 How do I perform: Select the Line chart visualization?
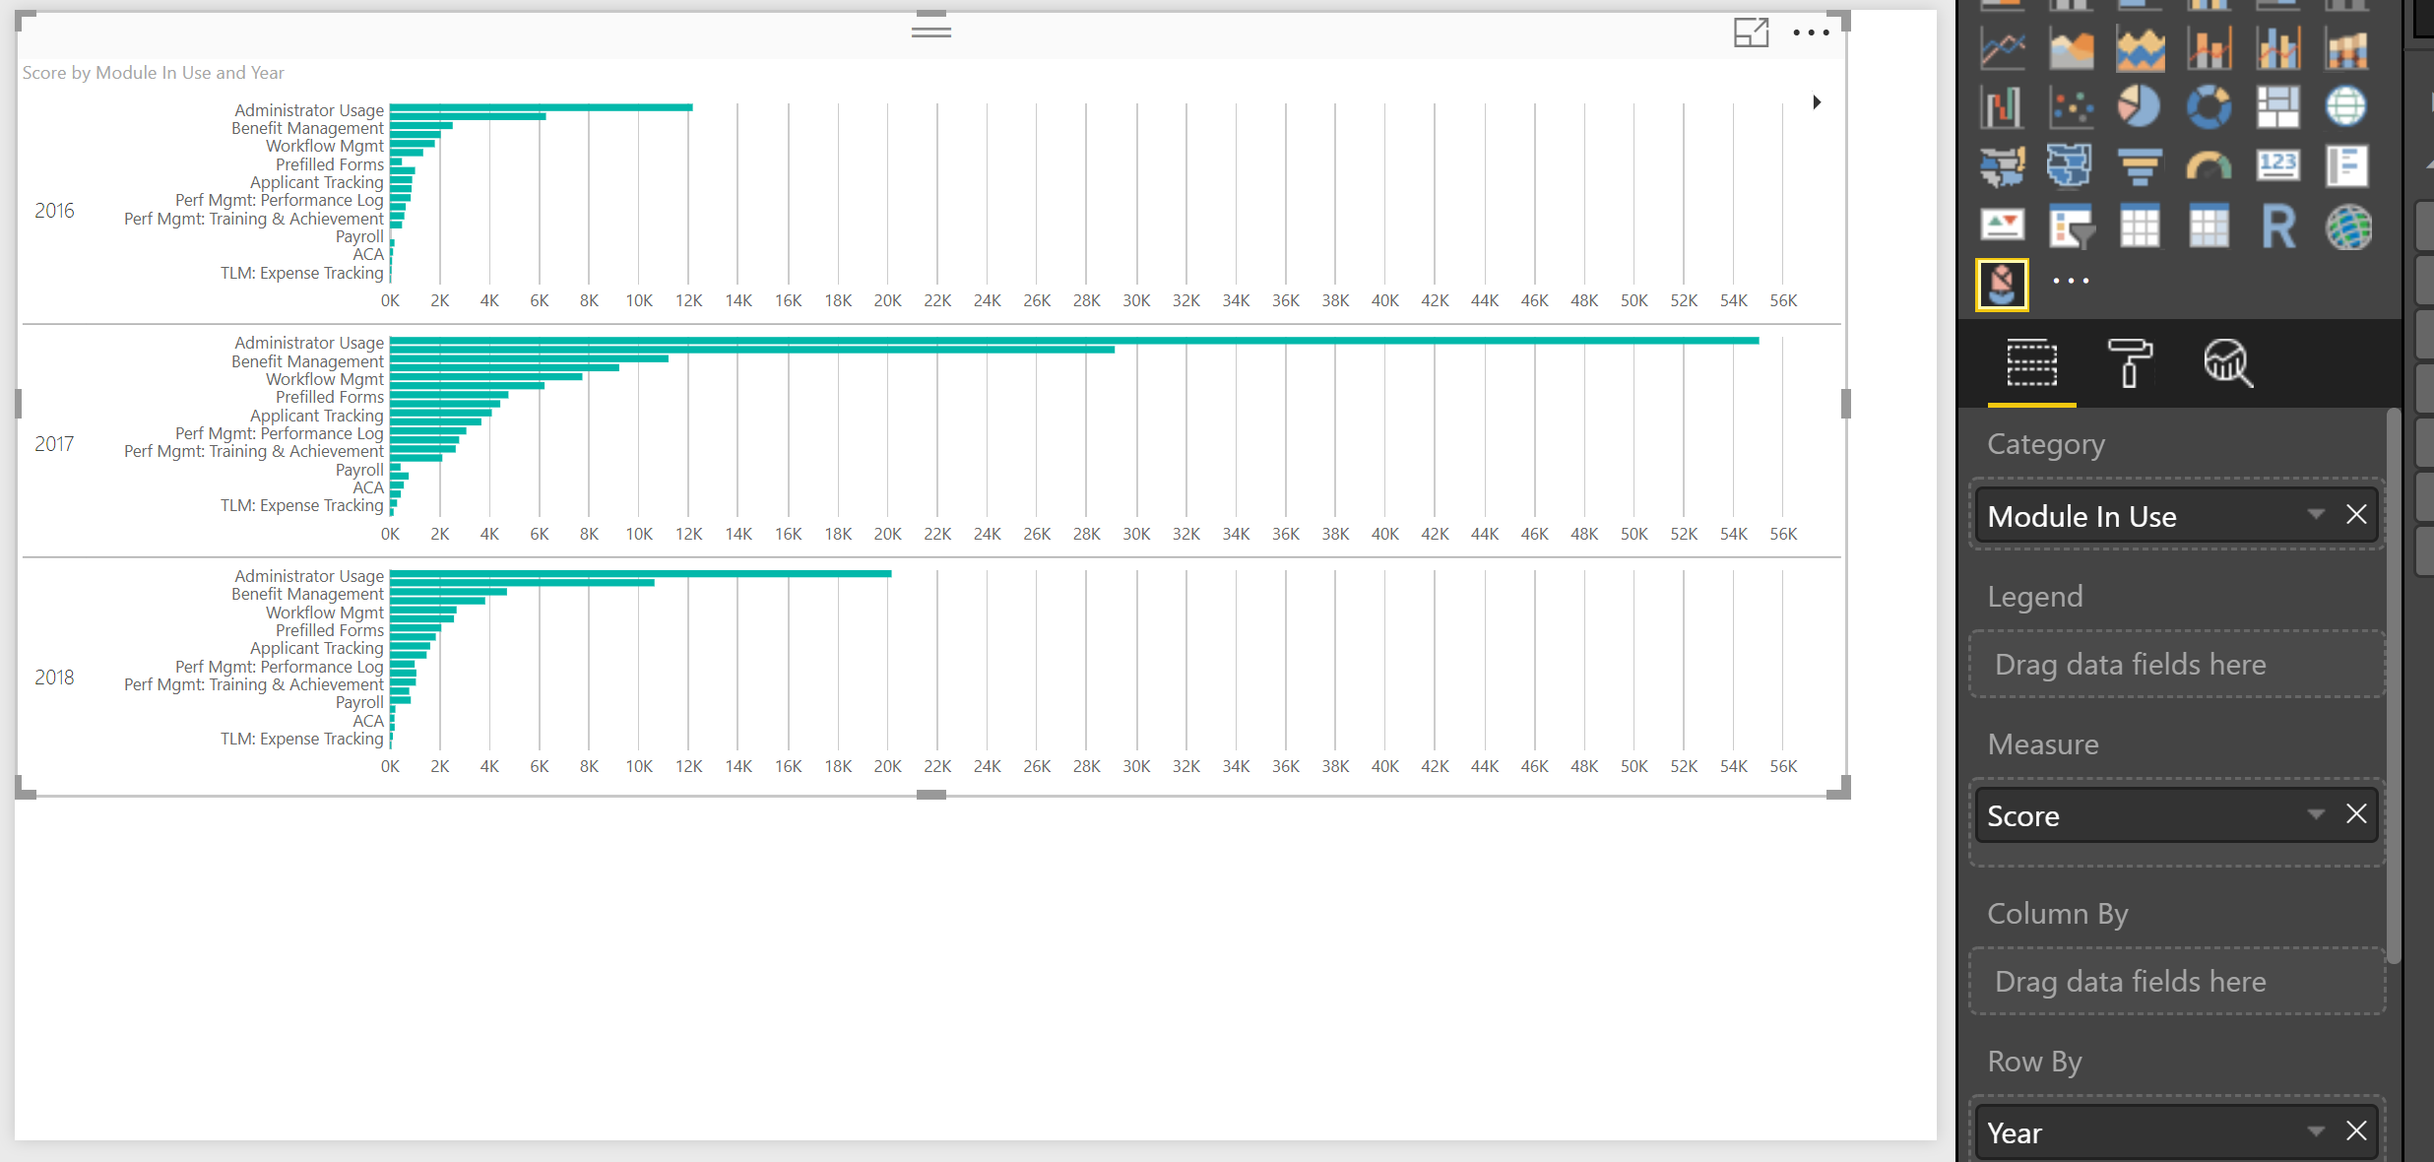(2002, 49)
